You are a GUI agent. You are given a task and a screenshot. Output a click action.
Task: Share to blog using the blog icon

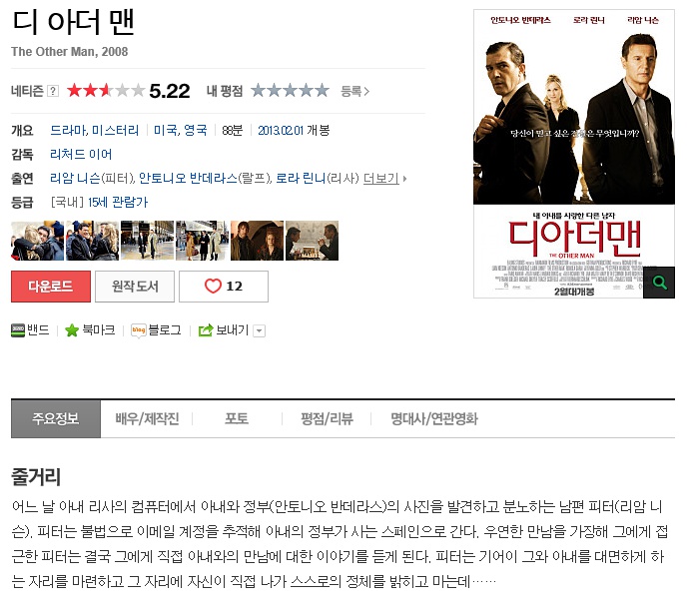point(139,330)
